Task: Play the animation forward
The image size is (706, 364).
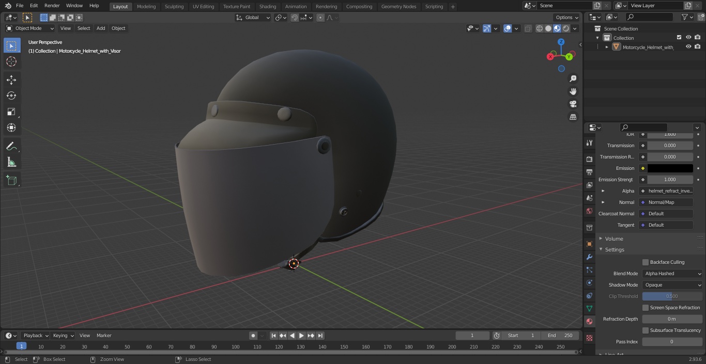Action: (x=302, y=336)
